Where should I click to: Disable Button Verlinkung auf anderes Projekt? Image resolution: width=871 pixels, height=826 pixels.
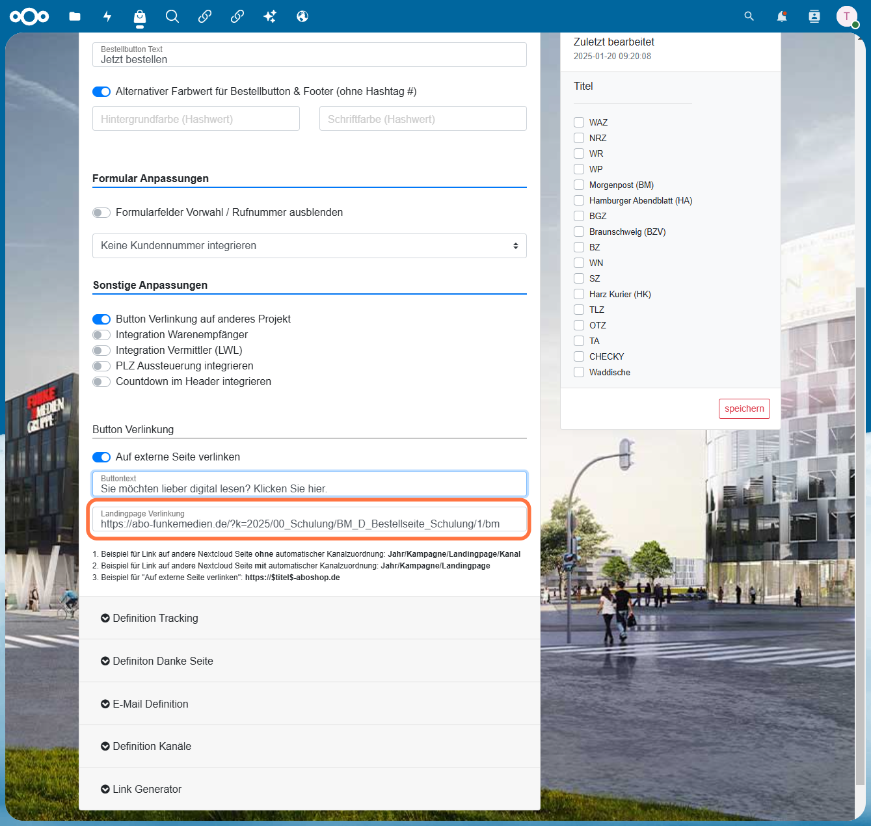[x=101, y=319]
